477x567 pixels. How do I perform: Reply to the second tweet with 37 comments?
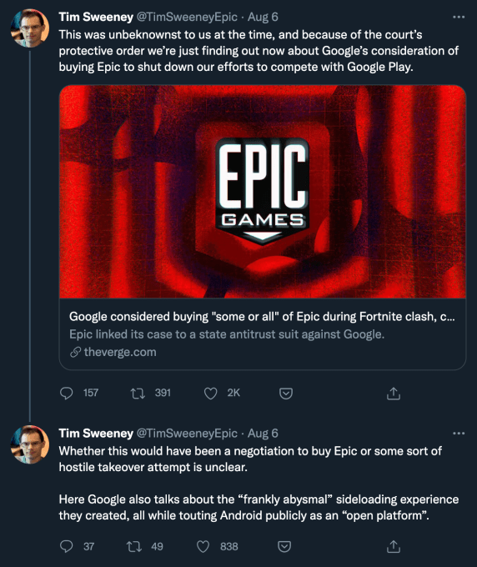(67, 546)
